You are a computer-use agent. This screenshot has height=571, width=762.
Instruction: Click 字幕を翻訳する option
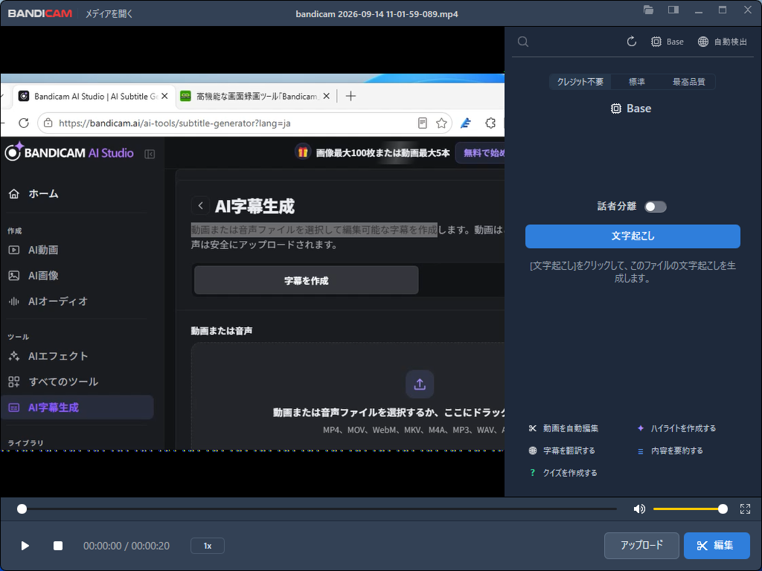click(563, 451)
